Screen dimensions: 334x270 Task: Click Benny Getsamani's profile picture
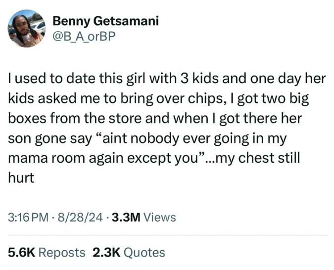26,29
